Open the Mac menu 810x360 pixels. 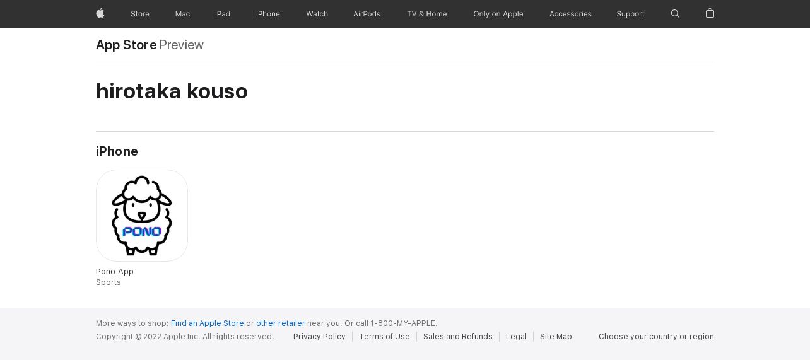click(182, 14)
